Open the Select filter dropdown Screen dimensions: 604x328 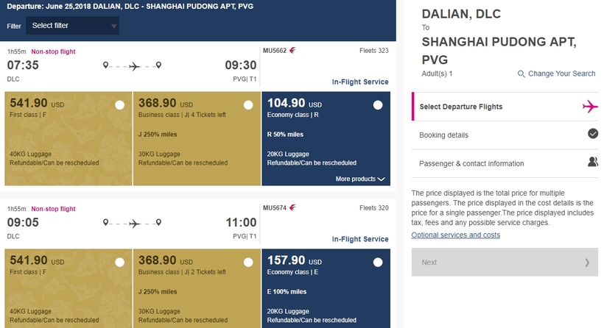point(72,26)
